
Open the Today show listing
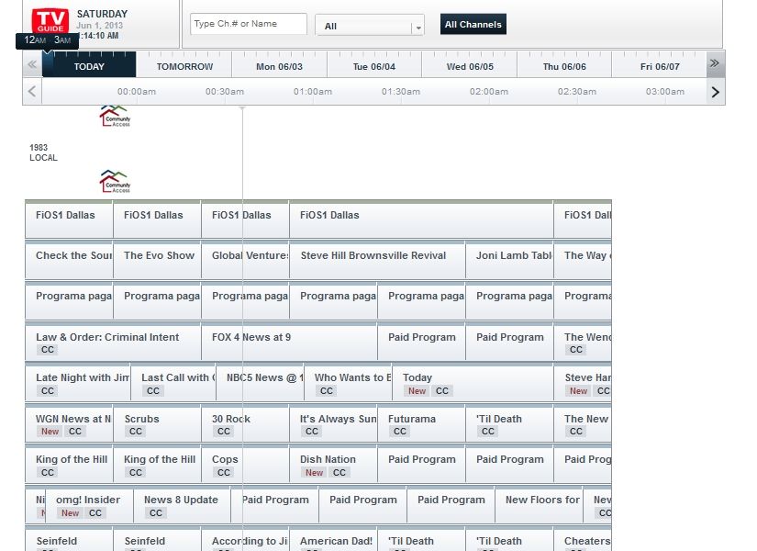tap(473, 383)
